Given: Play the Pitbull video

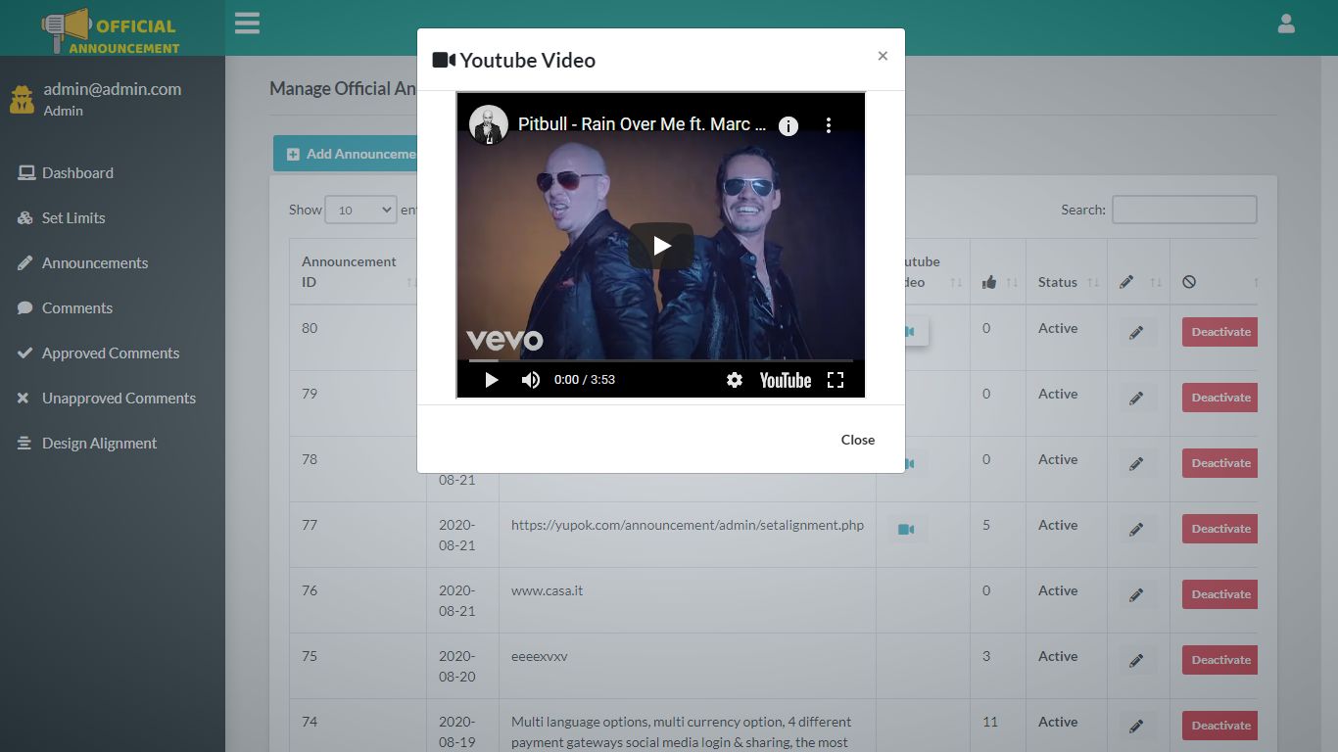Looking at the screenshot, I should tap(660, 245).
